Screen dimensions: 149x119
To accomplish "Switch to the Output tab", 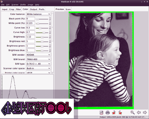I will (x=34, y=9).
